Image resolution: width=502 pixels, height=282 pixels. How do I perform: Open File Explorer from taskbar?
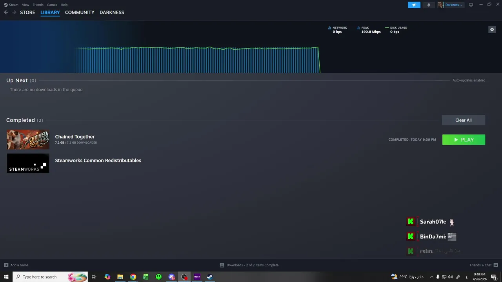click(120, 277)
